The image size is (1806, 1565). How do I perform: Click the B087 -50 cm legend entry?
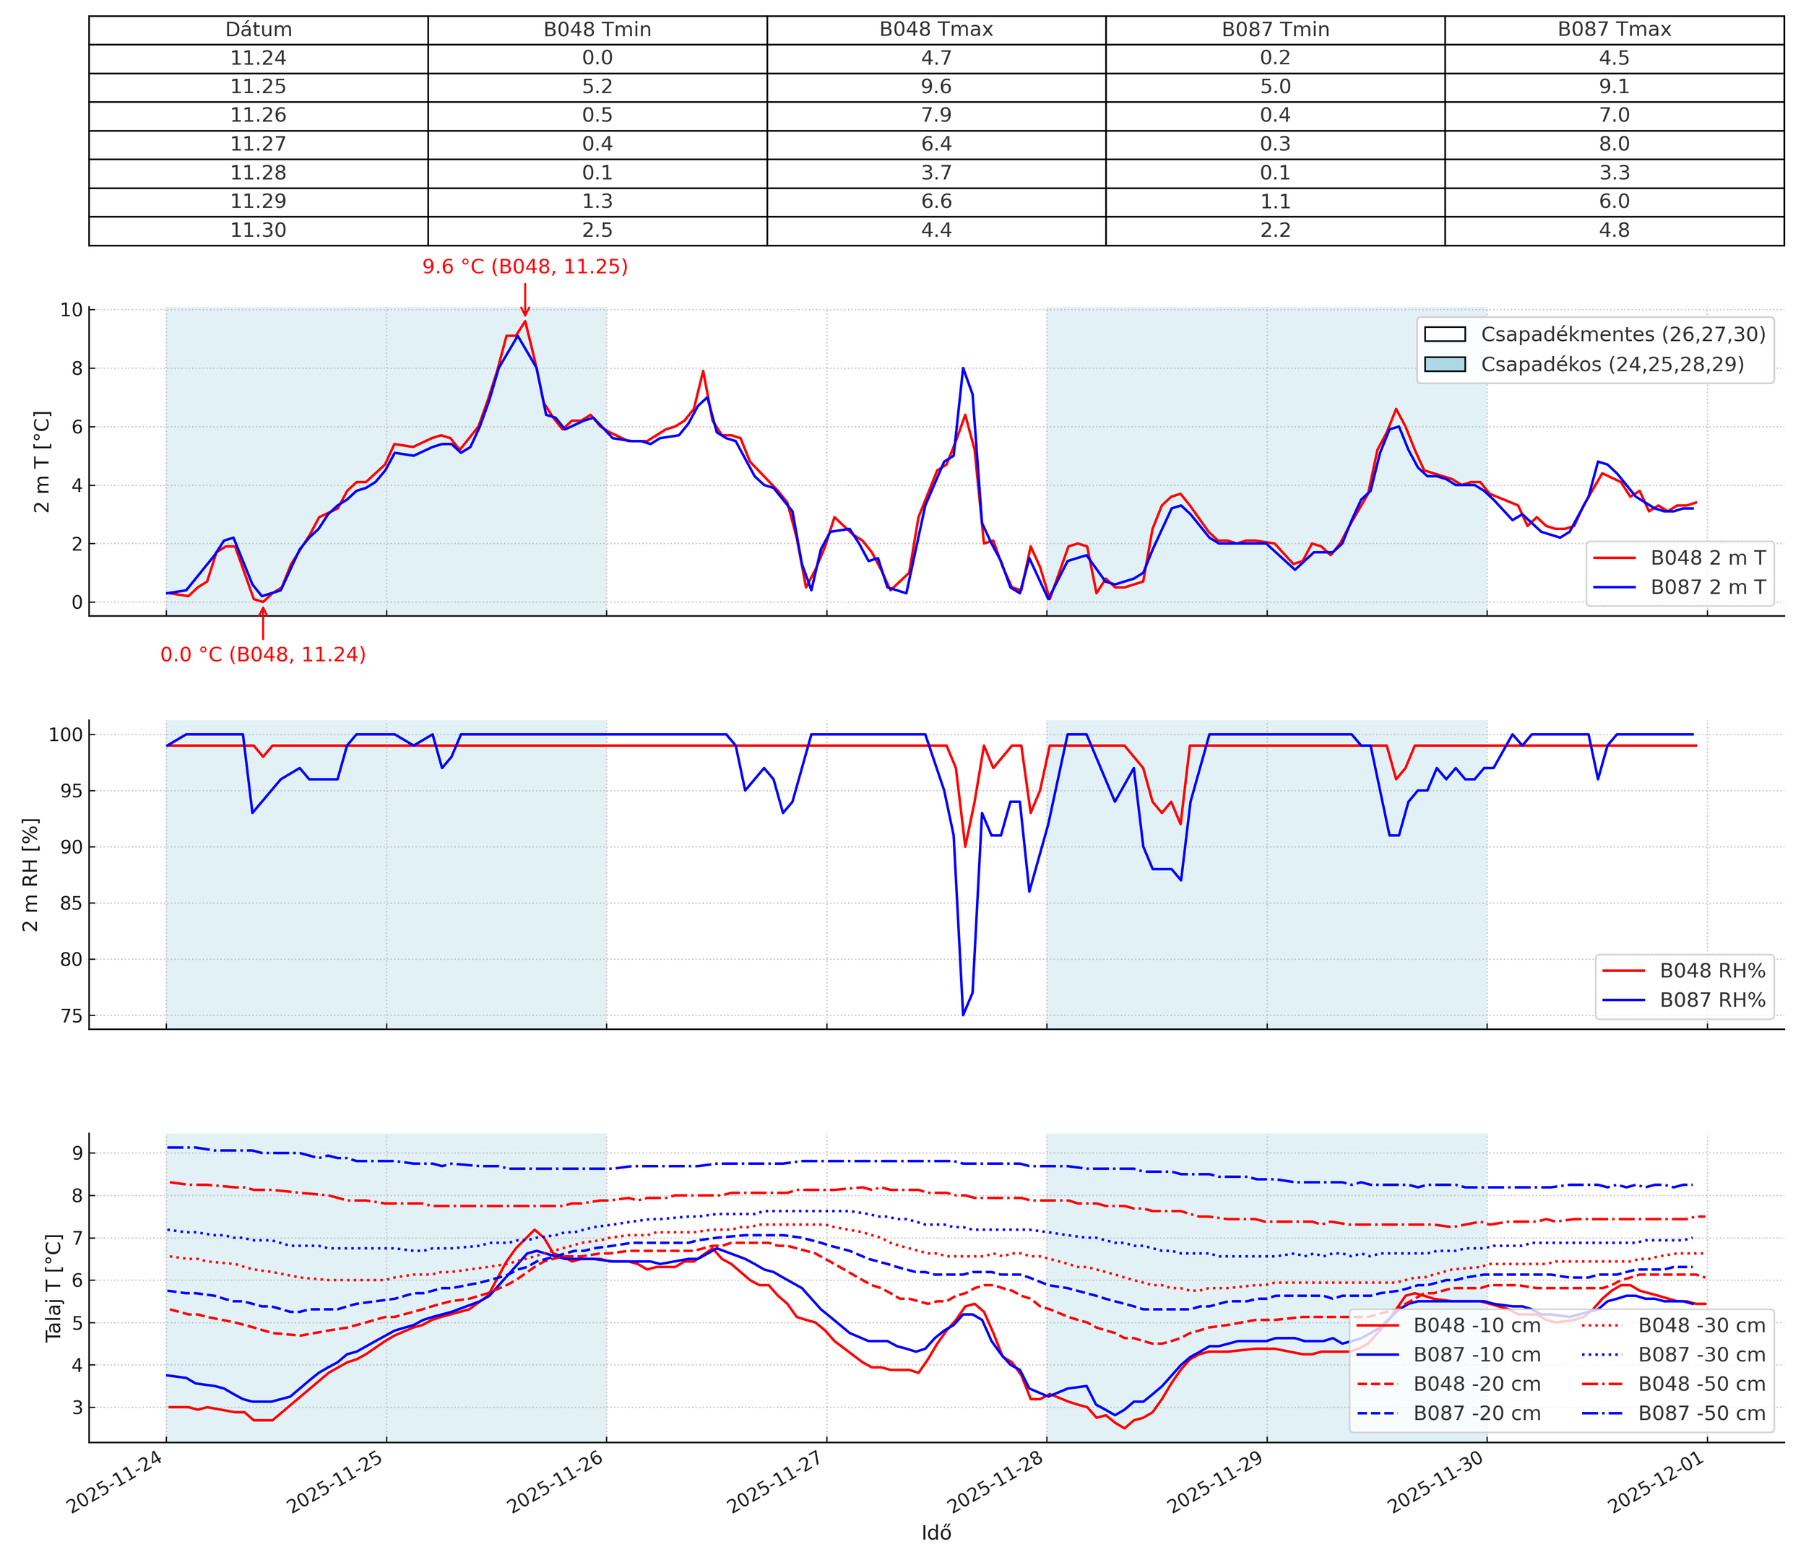point(1701,1413)
